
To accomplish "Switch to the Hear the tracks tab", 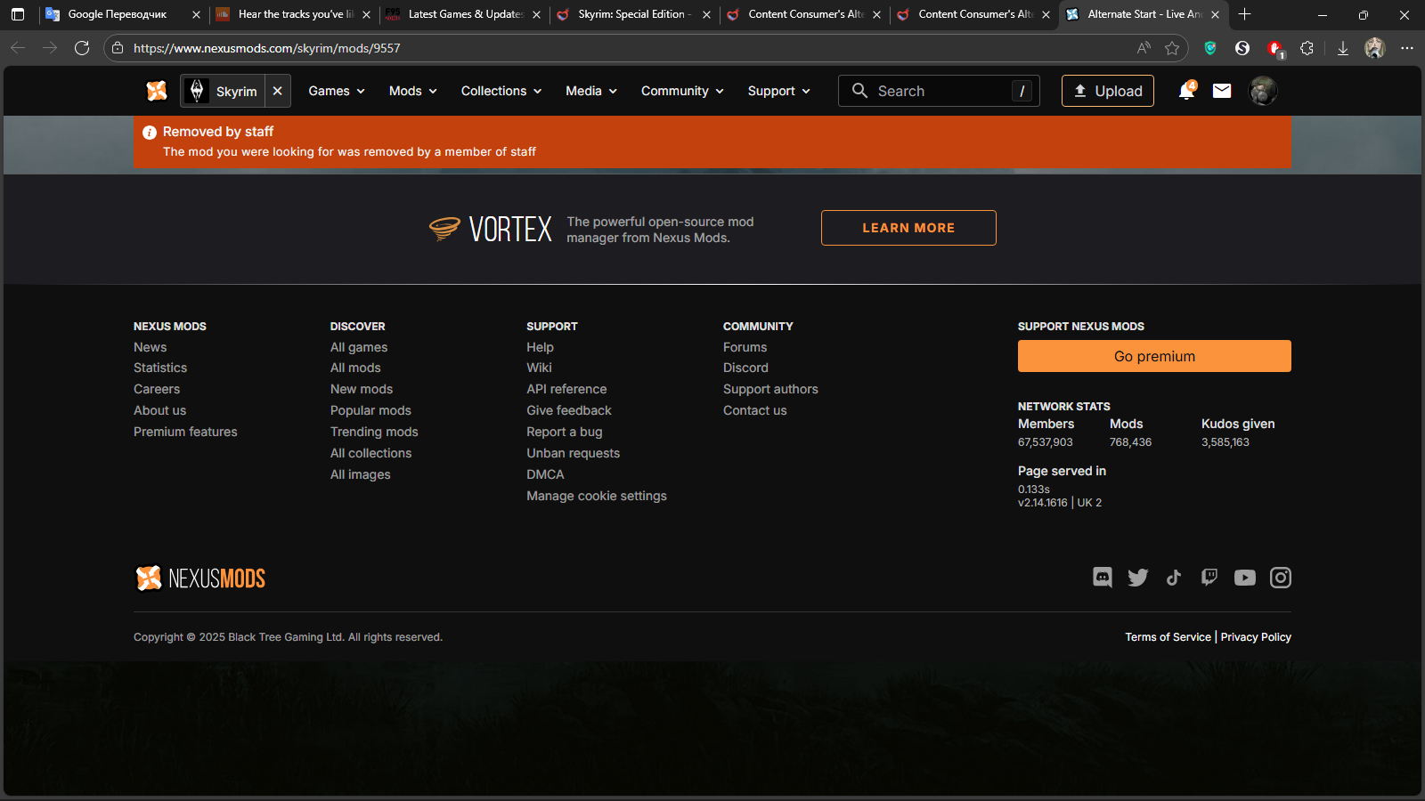I will click(x=294, y=14).
